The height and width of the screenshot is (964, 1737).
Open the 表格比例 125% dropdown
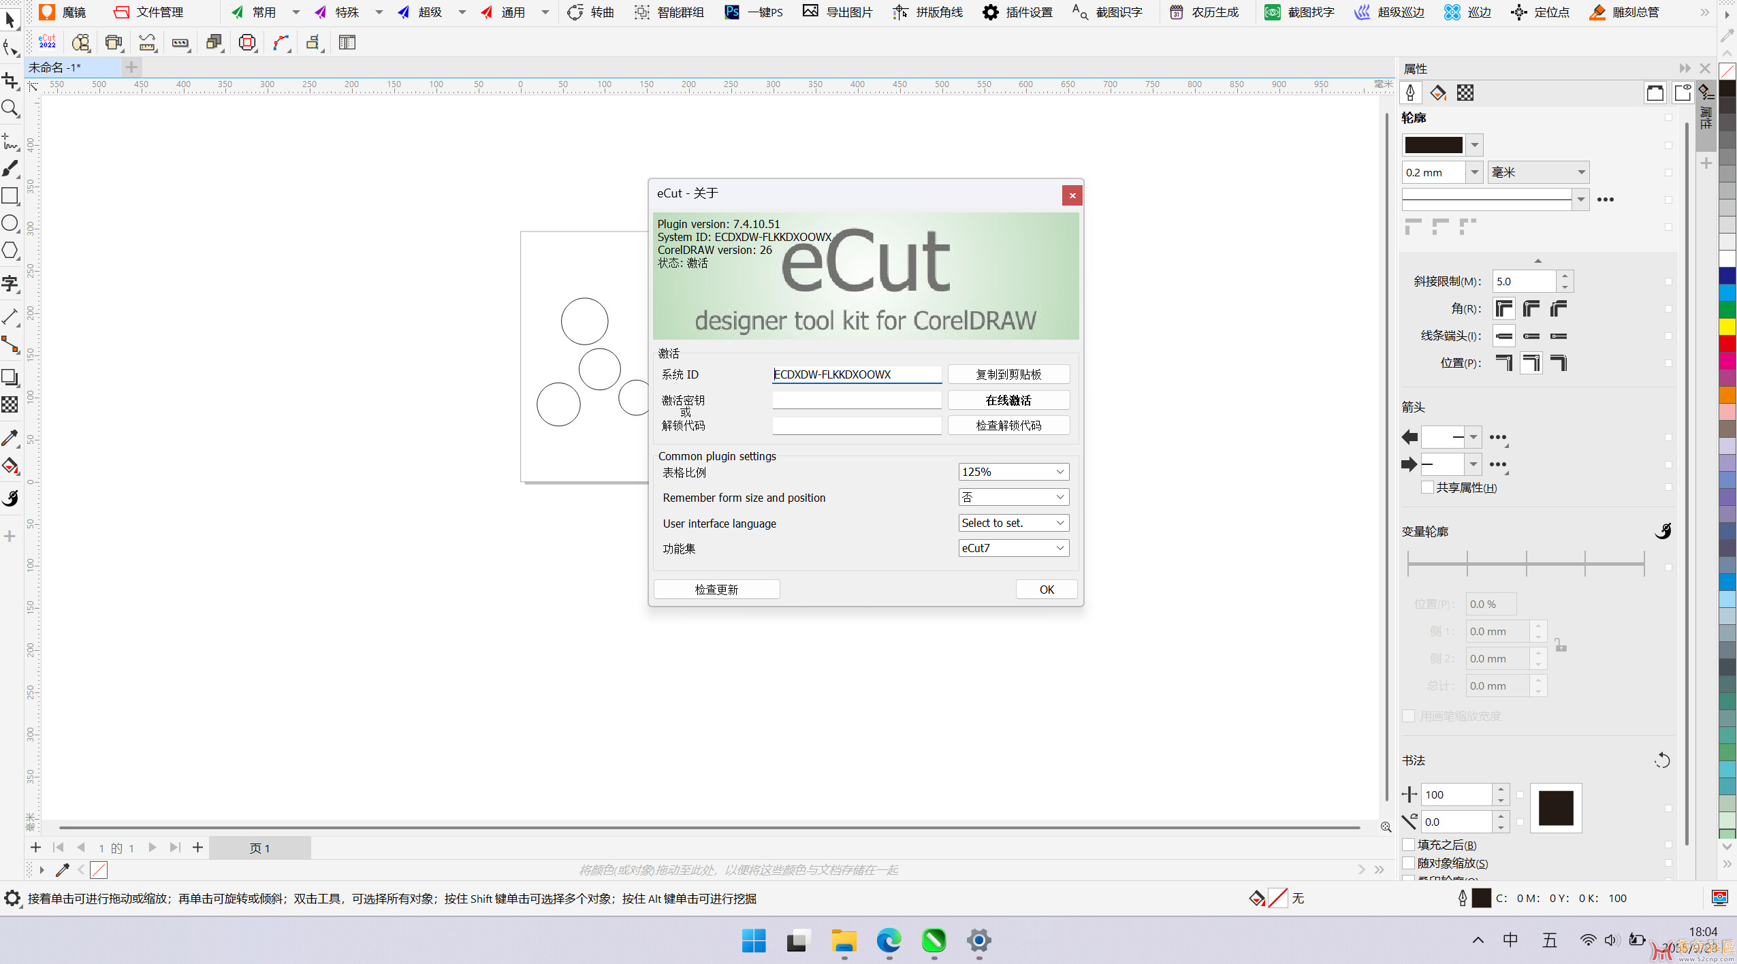[x=1013, y=472]
